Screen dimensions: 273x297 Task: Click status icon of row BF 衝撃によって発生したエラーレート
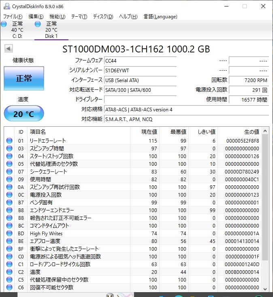click(9, 249)
